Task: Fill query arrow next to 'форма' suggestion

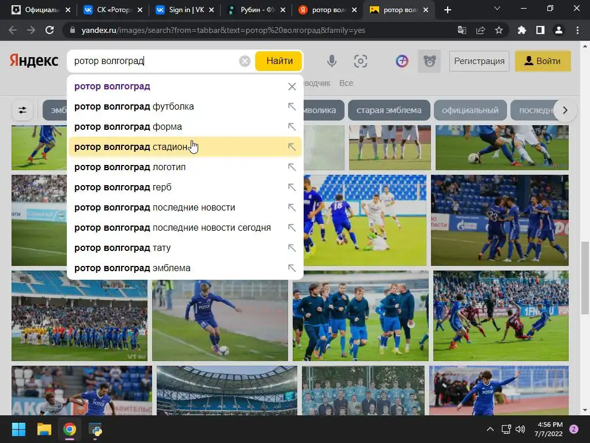Action: (292, 126)
